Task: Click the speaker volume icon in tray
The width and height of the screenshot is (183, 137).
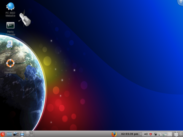Action: pos(146,134)
